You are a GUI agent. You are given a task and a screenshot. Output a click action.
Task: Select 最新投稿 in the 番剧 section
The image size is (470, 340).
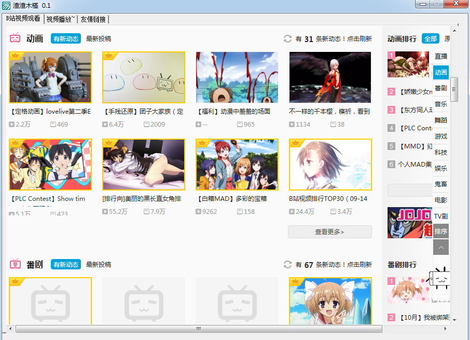click(x=99, y=264)
